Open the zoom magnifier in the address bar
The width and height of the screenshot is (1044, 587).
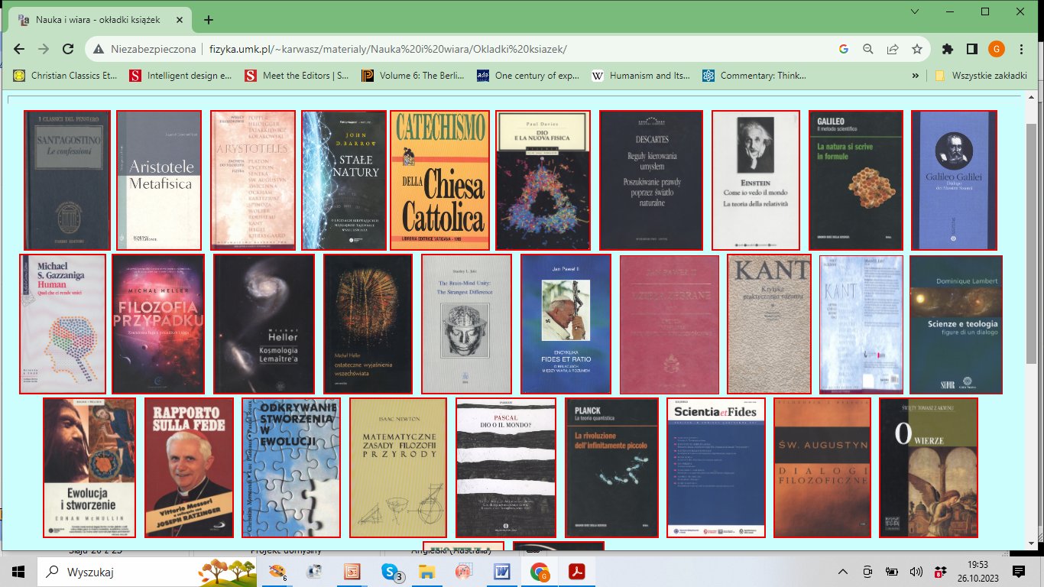pos(868,49)
